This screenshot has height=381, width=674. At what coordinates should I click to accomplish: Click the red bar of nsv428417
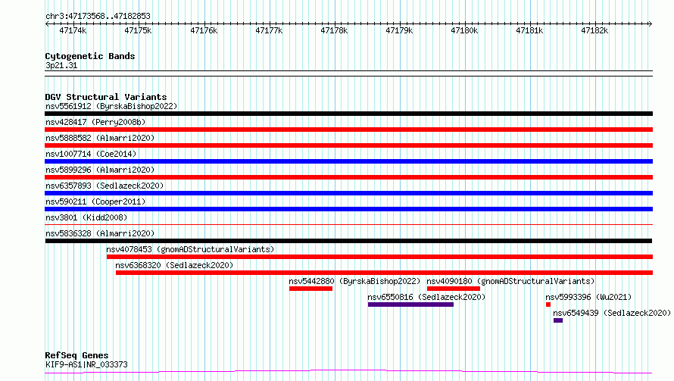click(348, 130)
